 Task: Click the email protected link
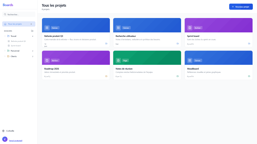[16, 141]
